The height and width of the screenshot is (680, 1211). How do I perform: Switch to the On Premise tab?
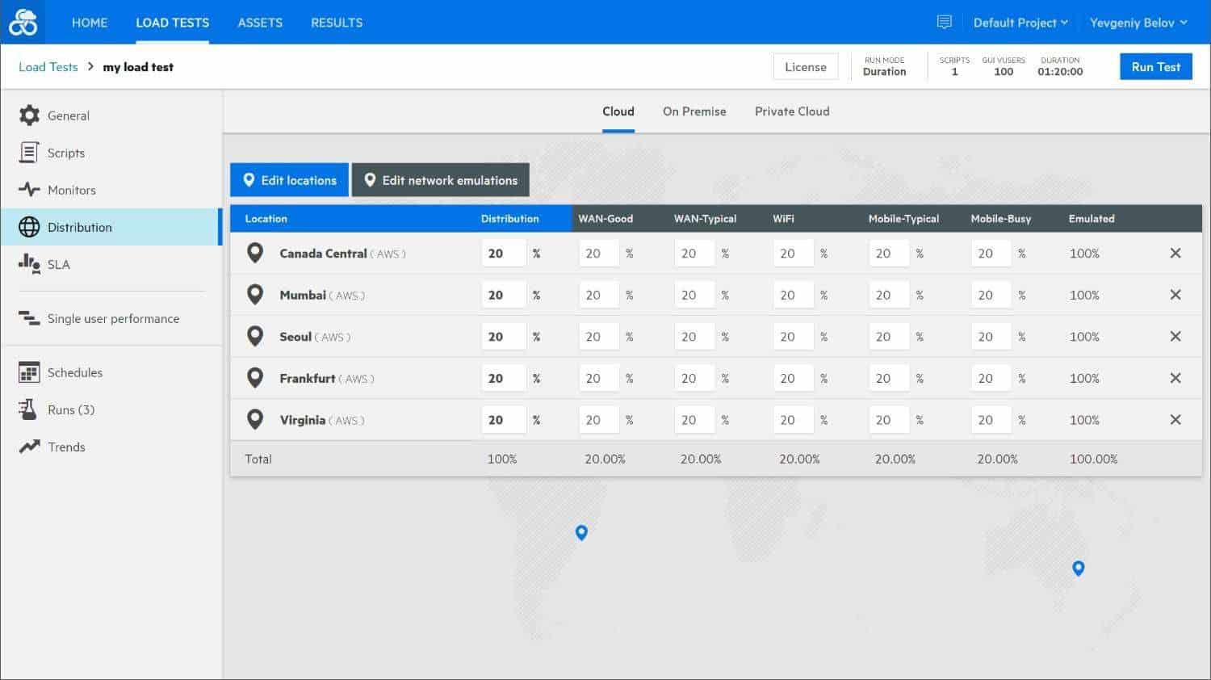[x=694, y=111]
